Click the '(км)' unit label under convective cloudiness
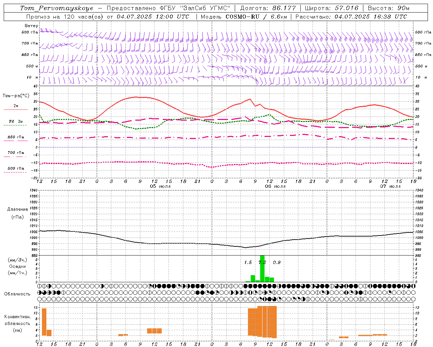 17,330
